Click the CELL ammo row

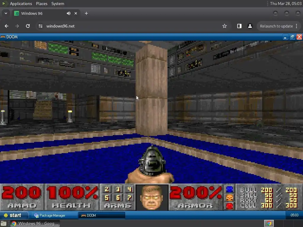[269, 205]
